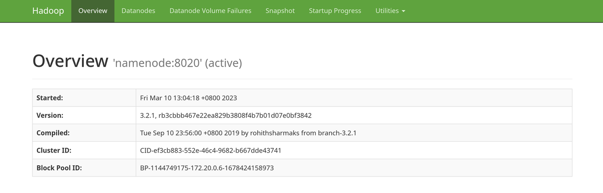Click the Hadoop brand link

click(x=48, y=11)
